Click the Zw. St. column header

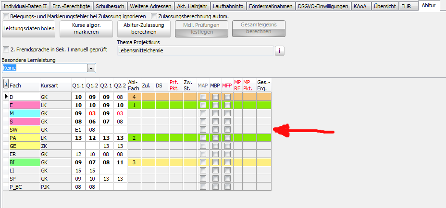(190, 85)
